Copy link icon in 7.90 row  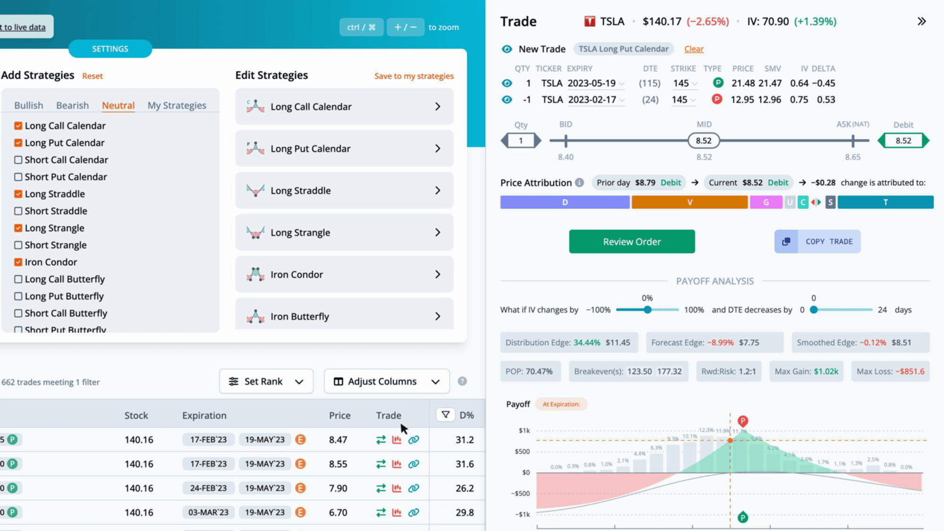tap(413, 489)
